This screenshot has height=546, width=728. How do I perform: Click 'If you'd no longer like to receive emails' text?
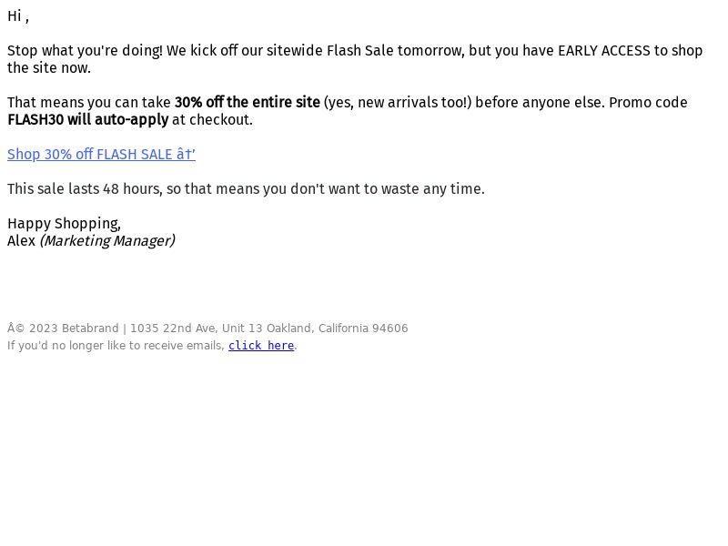[116, 346]
